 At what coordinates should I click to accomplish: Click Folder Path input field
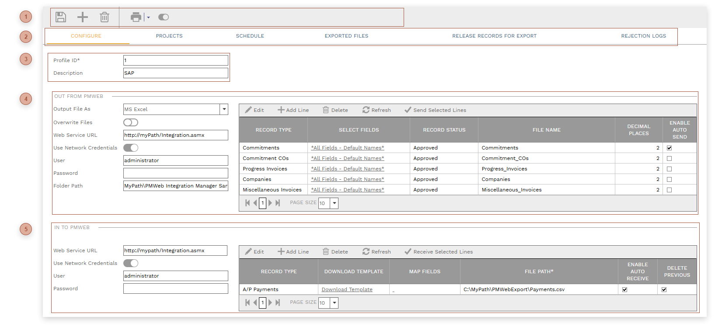(x=176, y=186)
